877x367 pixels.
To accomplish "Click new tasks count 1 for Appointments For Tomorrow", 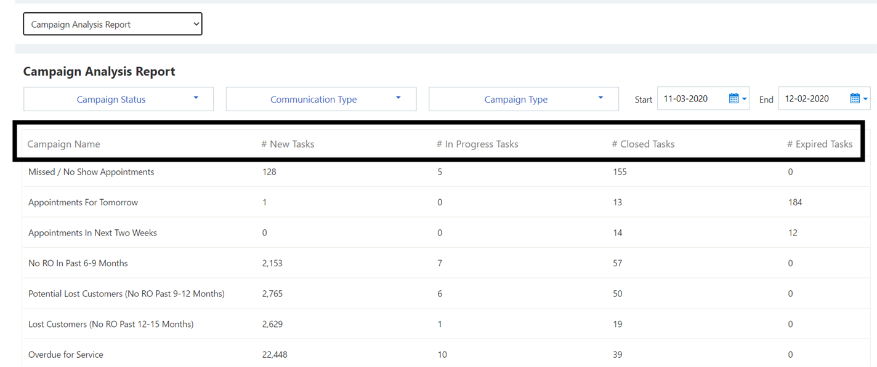I will coord(265,202).
